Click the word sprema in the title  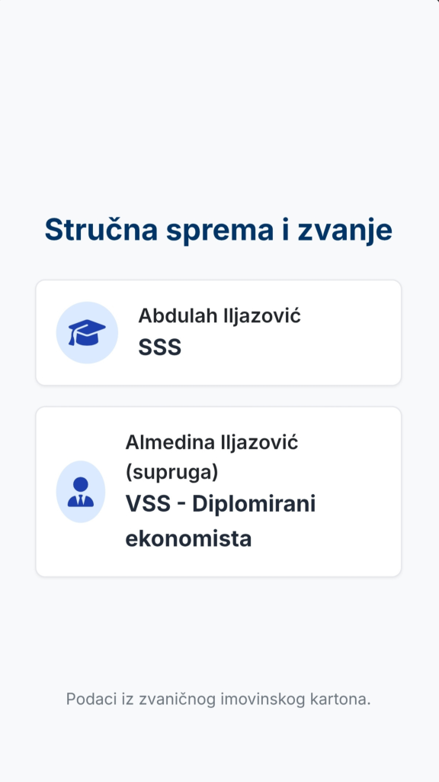pos(219,231)
